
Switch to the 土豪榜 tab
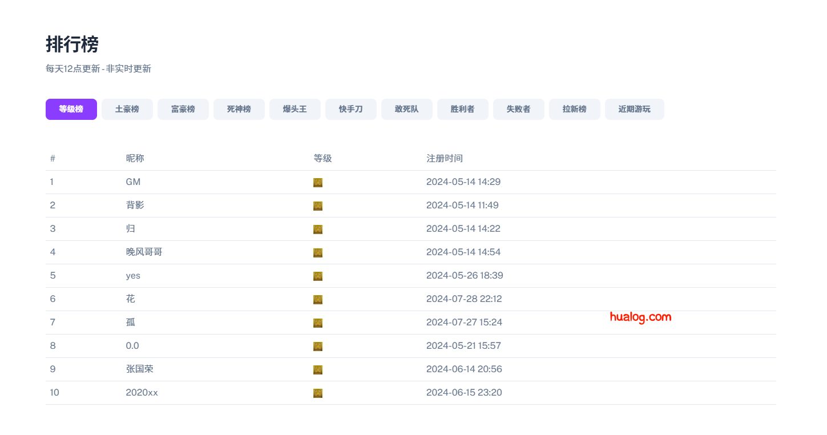click(x=127, y=109)
